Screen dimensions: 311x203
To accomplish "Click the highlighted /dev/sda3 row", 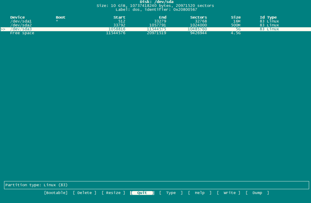I will click(x=21, y=29).
